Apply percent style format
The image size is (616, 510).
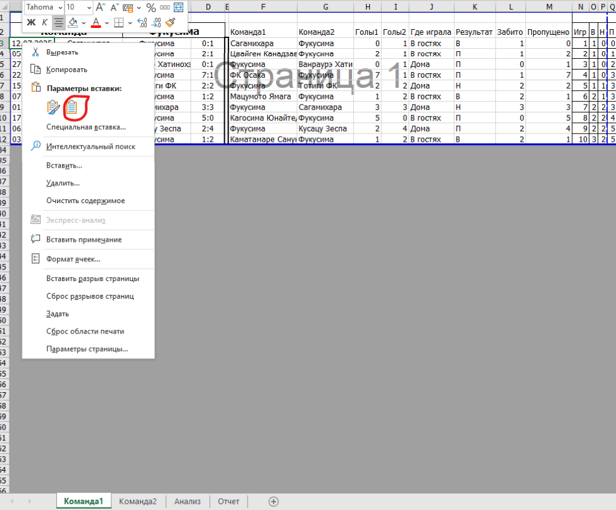[151, 8]
